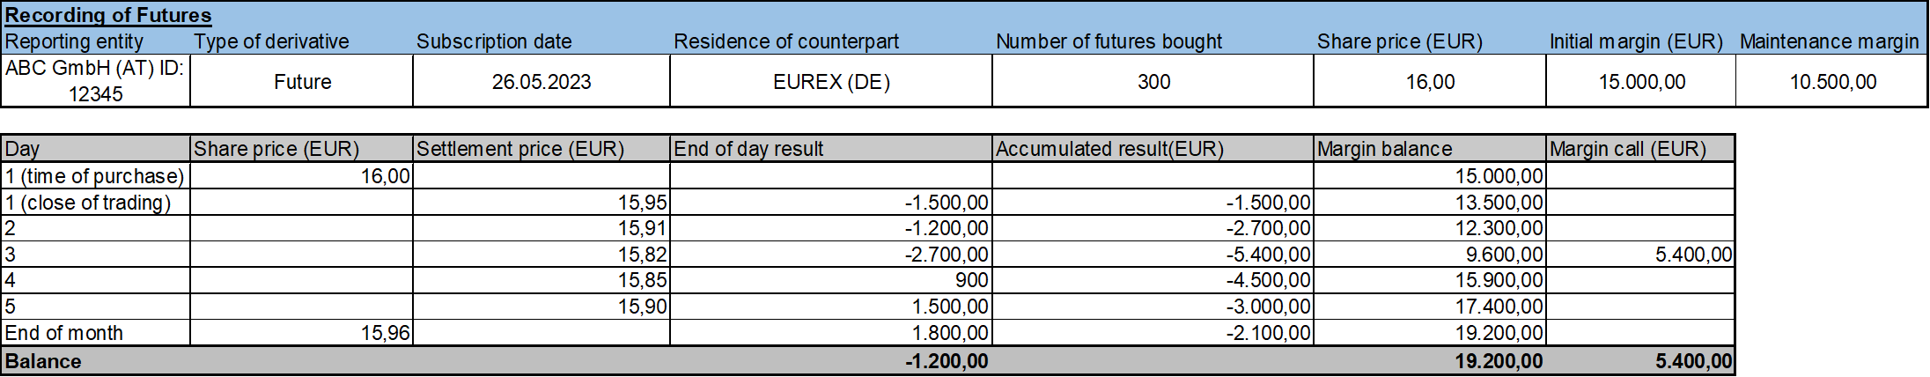Select the "Accumulated result(EUR)" header cell

tap(1109, 149)
